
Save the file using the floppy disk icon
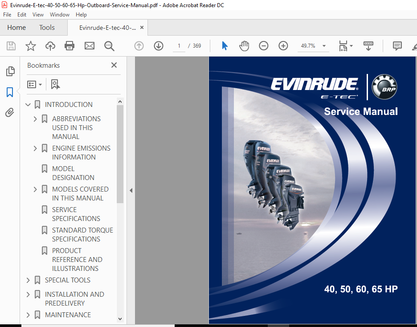11,46
